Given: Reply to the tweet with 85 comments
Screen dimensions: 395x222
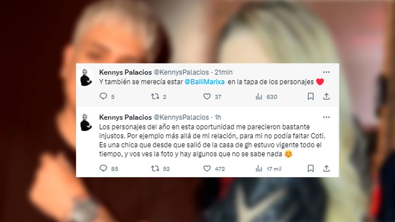Looking at the screenshot, I should (103, 168).
